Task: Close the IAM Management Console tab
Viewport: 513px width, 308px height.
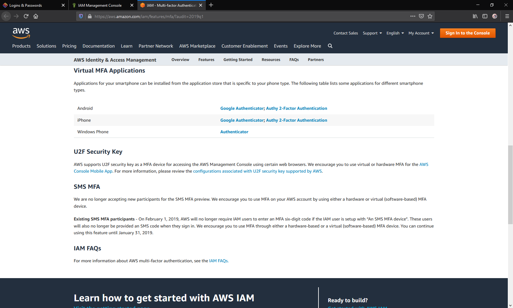Action: [x=132, y=5]
